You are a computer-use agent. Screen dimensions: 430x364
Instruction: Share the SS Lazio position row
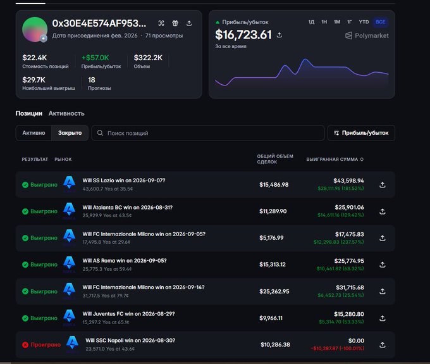point(383,185)
